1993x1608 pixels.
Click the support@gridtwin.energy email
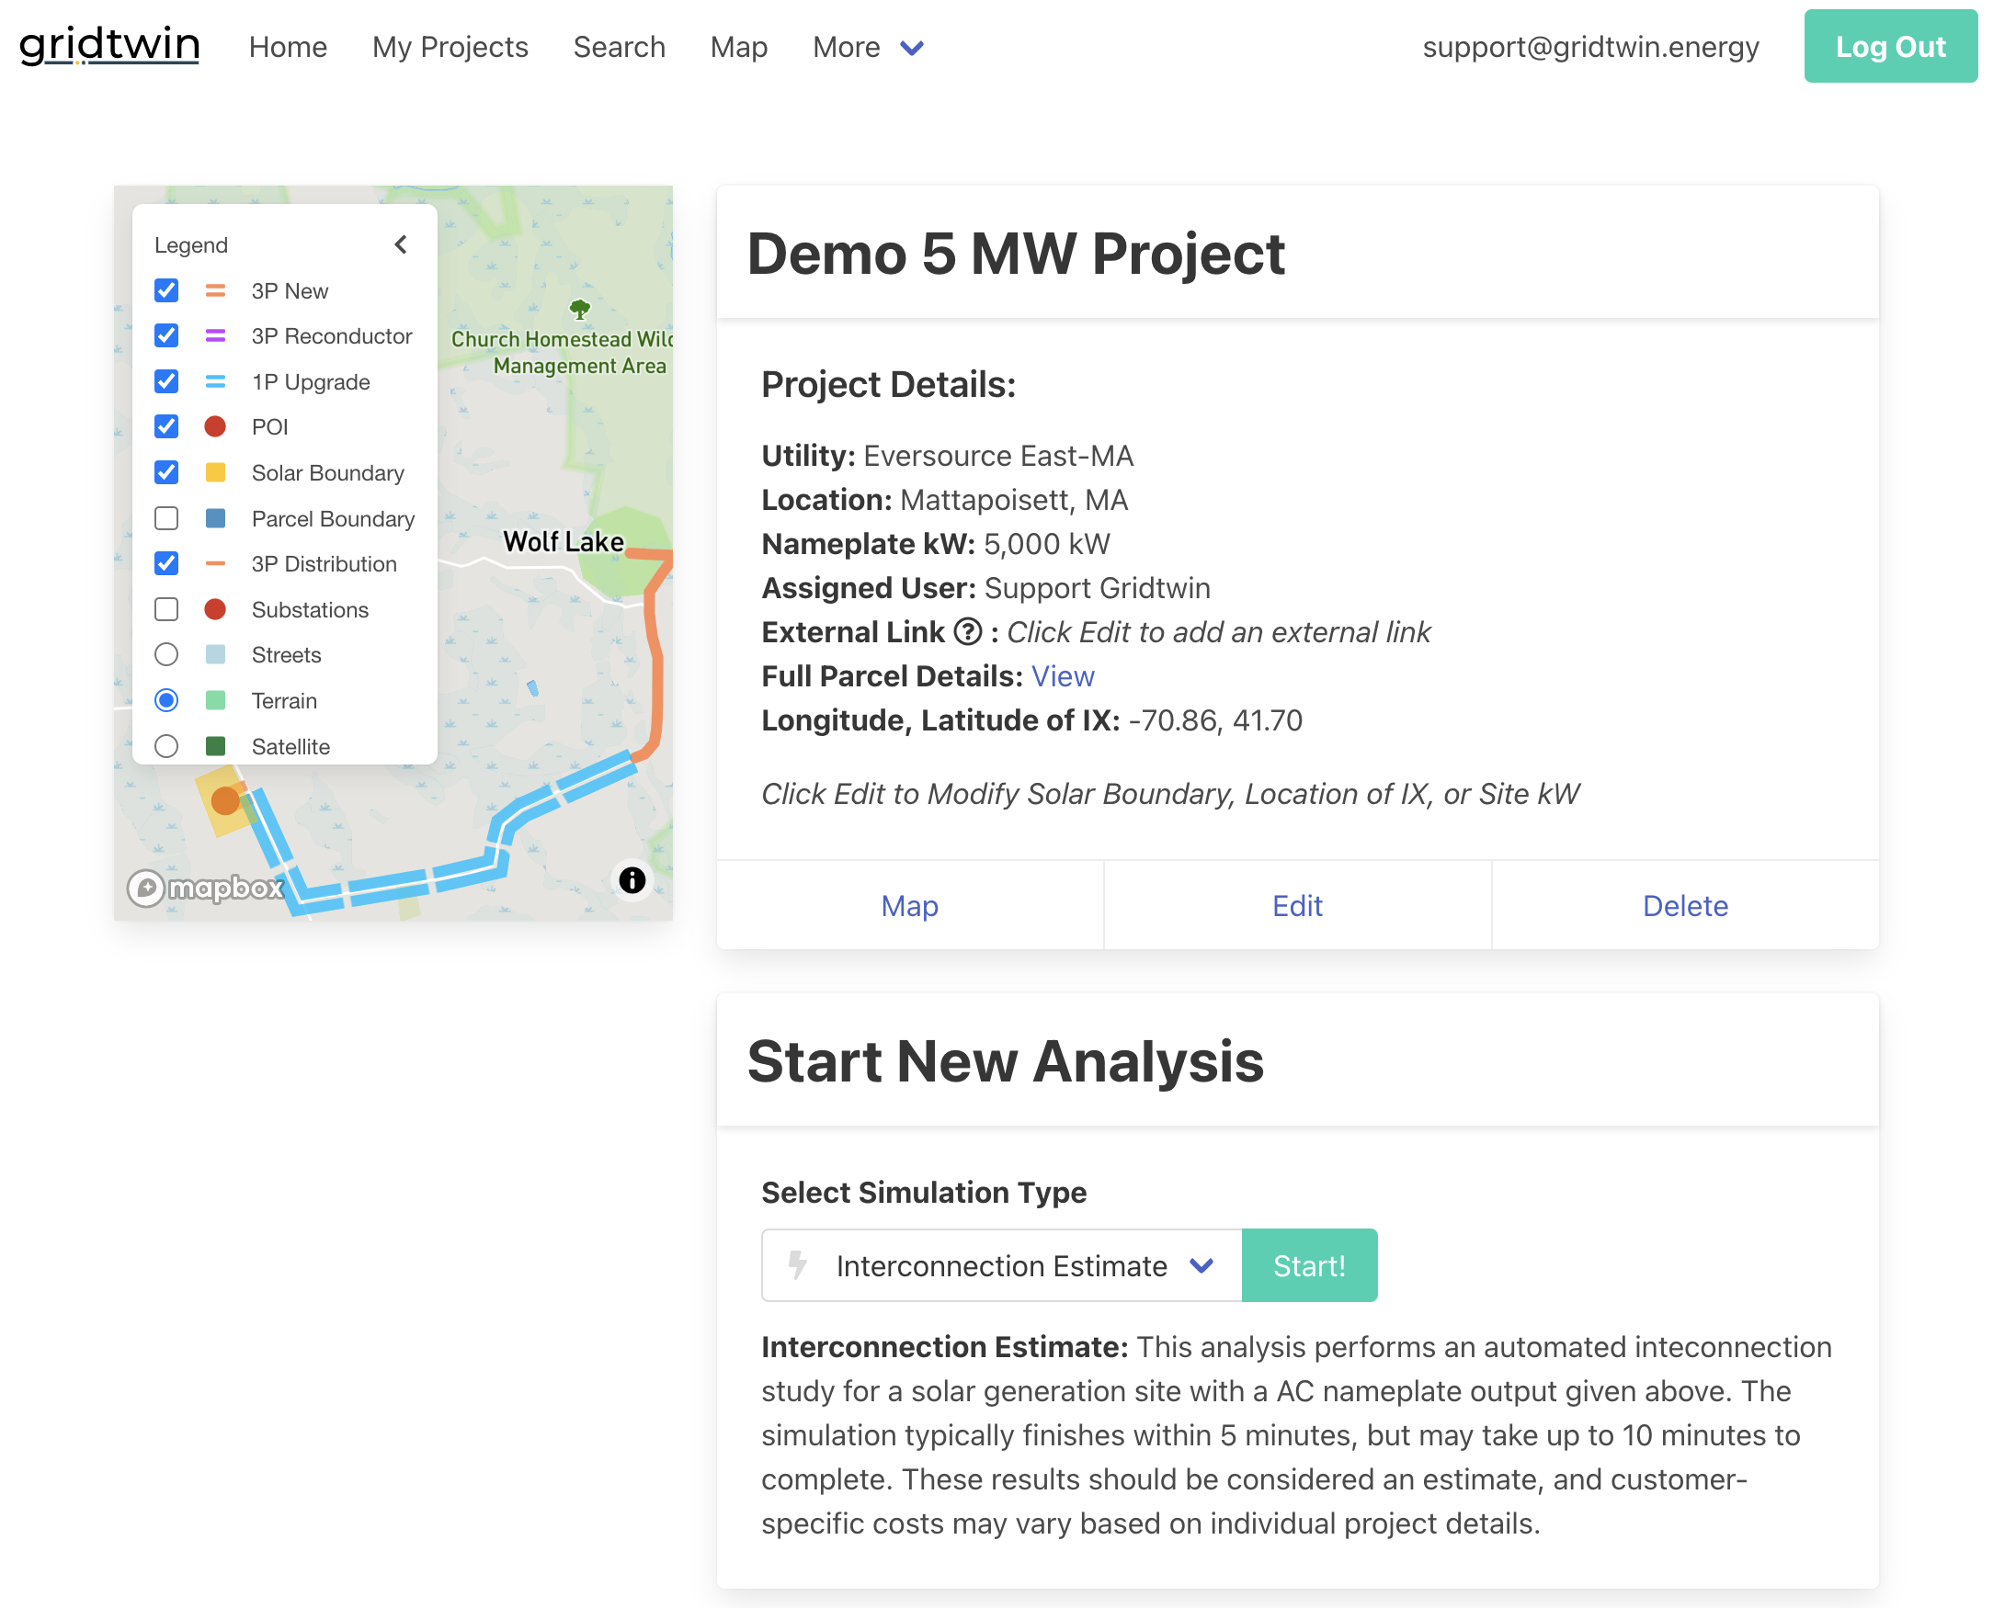tap(1590, 47)
